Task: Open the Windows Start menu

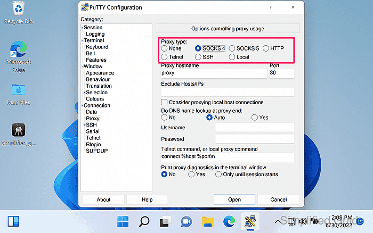Action: [123, 222]
